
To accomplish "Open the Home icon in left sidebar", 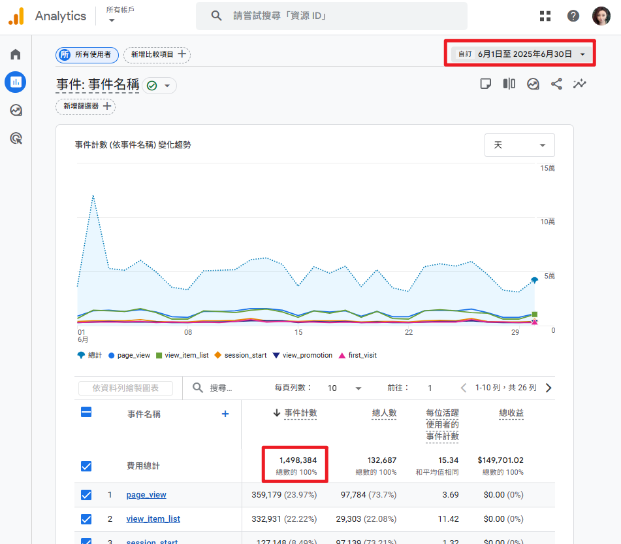I will click(x=16, y=54).
